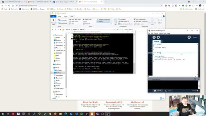Image resolution: width=206 pixels, height=116 pixels.
Task: Open the Add columns dropdown
Action: click(124, 22)
